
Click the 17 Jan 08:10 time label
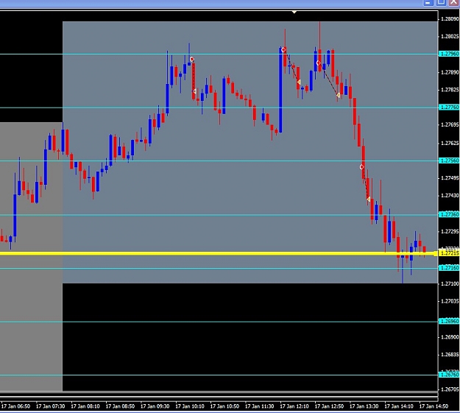coord(85,406)
